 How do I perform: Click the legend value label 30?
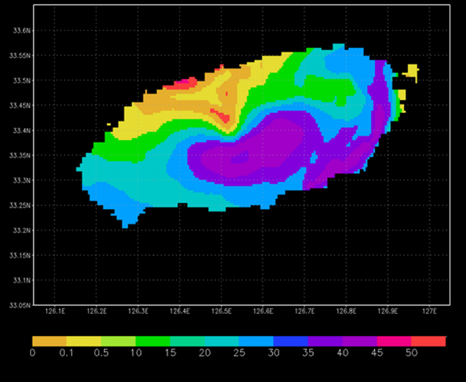click(x=274, y=353)
